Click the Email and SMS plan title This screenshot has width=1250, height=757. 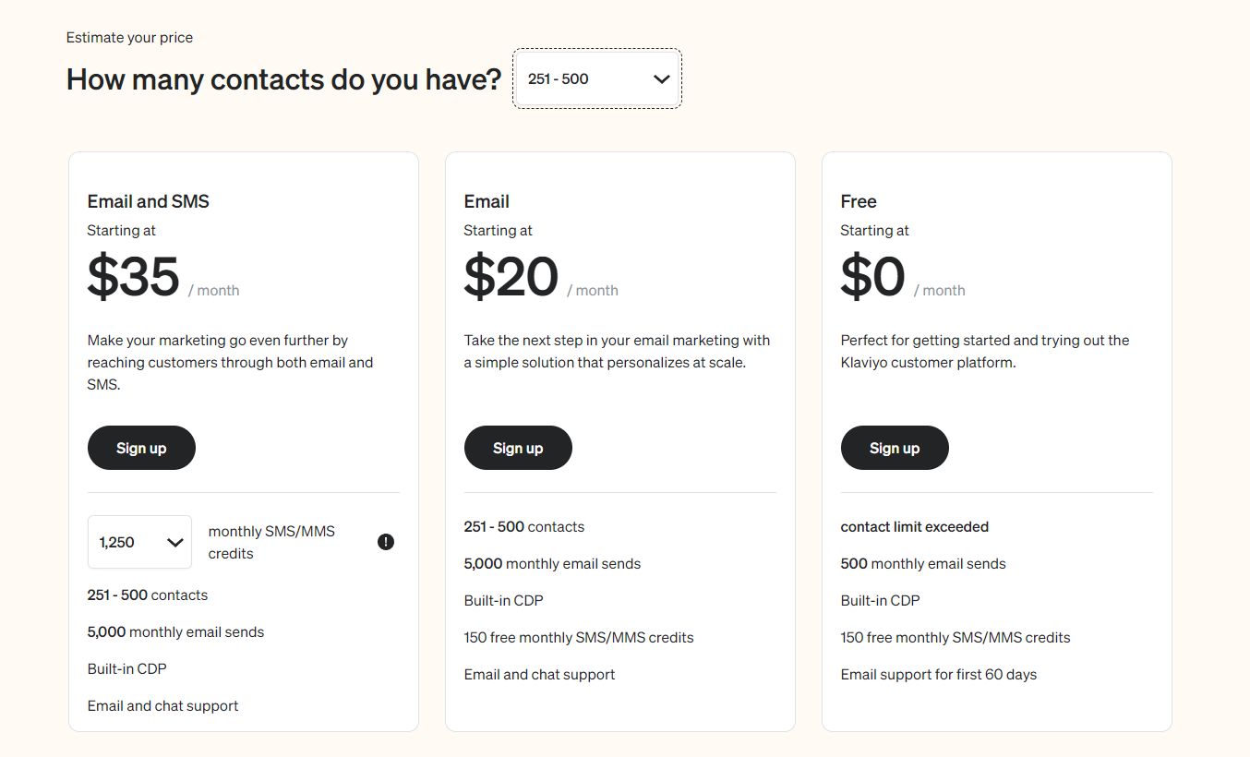pos(148,201)
